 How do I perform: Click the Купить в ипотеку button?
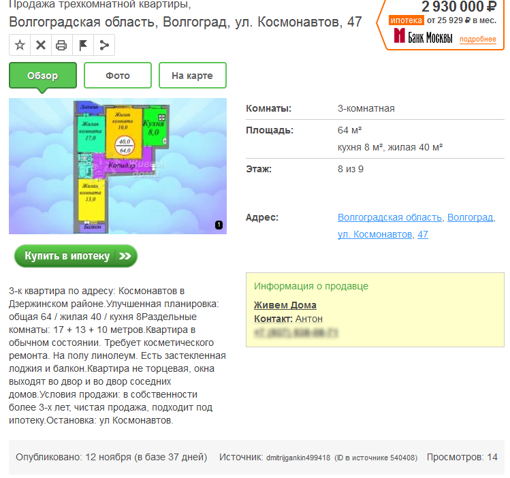76,256
